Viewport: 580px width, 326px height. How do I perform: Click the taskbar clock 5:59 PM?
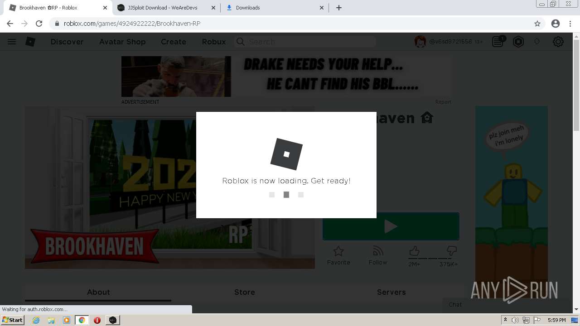(557, 320)
